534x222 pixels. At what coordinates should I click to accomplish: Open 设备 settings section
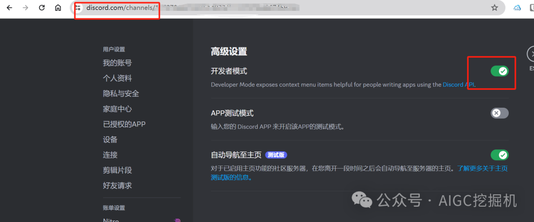point(110,139)
